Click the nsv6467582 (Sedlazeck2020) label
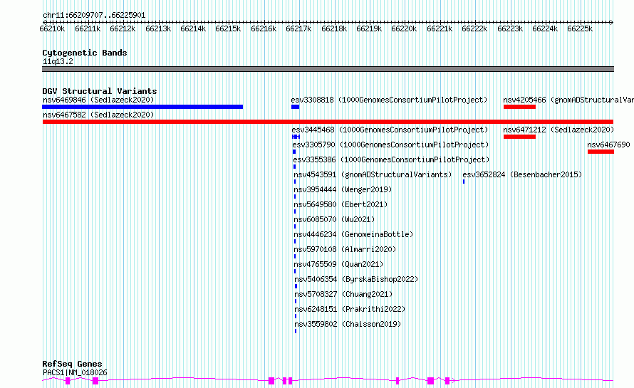634x388 pixels. [x=98, y=115]
